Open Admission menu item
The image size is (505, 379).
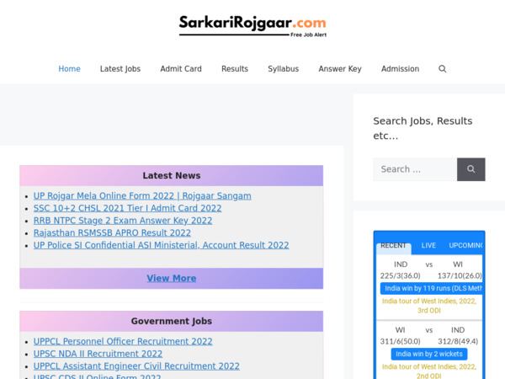401,69
